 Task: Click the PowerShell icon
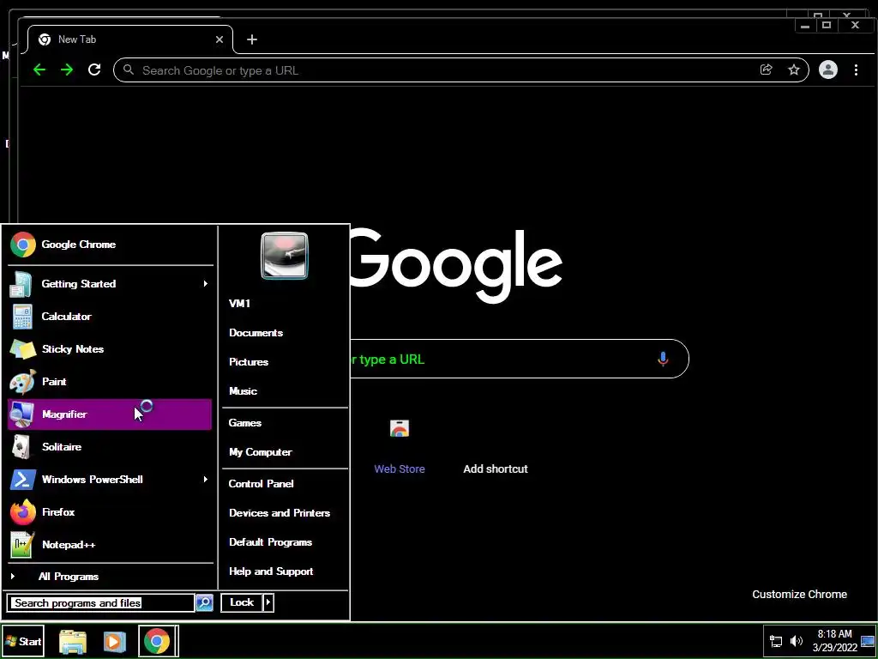click(x=23, y=480)
